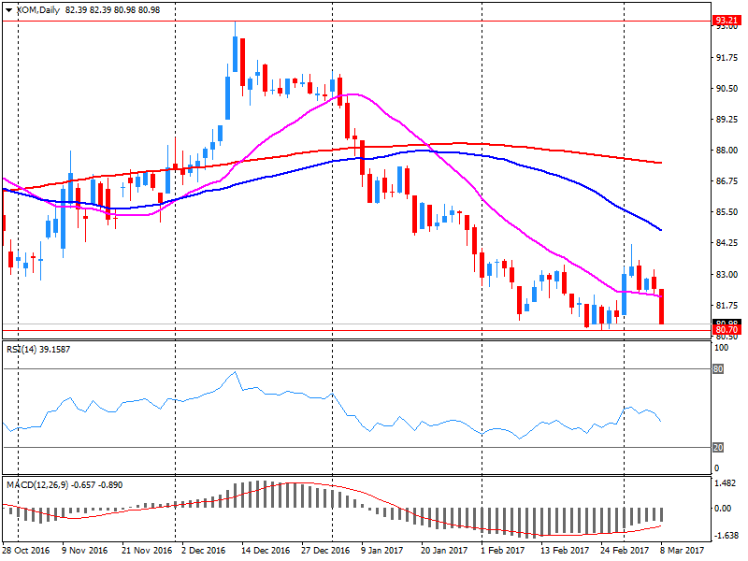Click the 20 Jan 2017 date label
The width and height of the screenshot is (748, 561).
tap(444, 550)
